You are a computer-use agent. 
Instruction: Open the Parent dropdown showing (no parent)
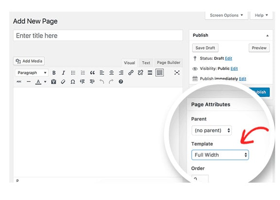coord(212,131)
